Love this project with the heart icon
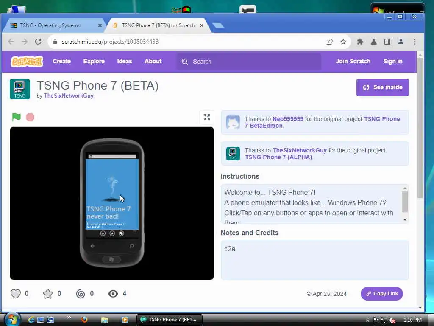 pyautogui.click(x=16, y=294)
